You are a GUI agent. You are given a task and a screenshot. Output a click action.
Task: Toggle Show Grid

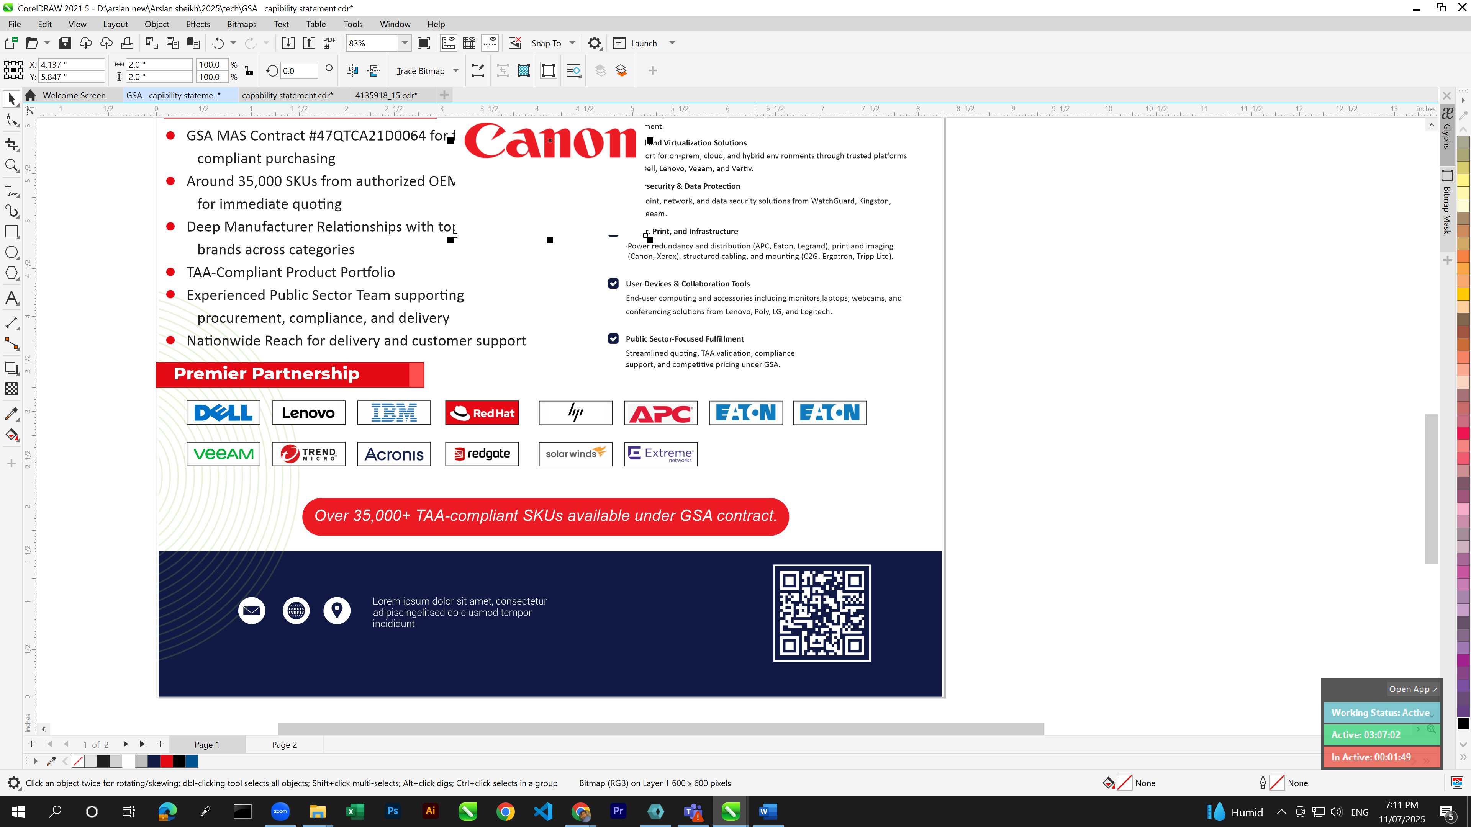pos(469,43)
